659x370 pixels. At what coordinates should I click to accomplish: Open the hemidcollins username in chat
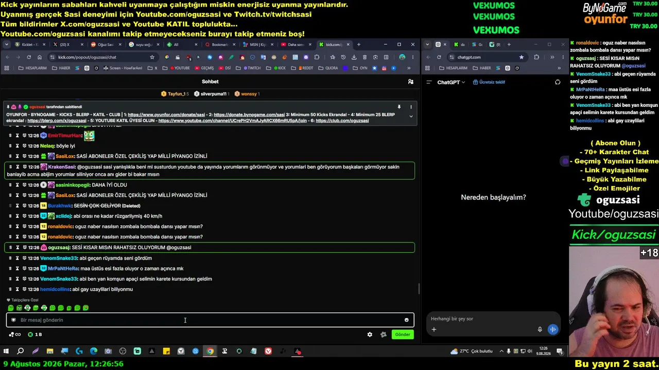(x=55, y=289)
